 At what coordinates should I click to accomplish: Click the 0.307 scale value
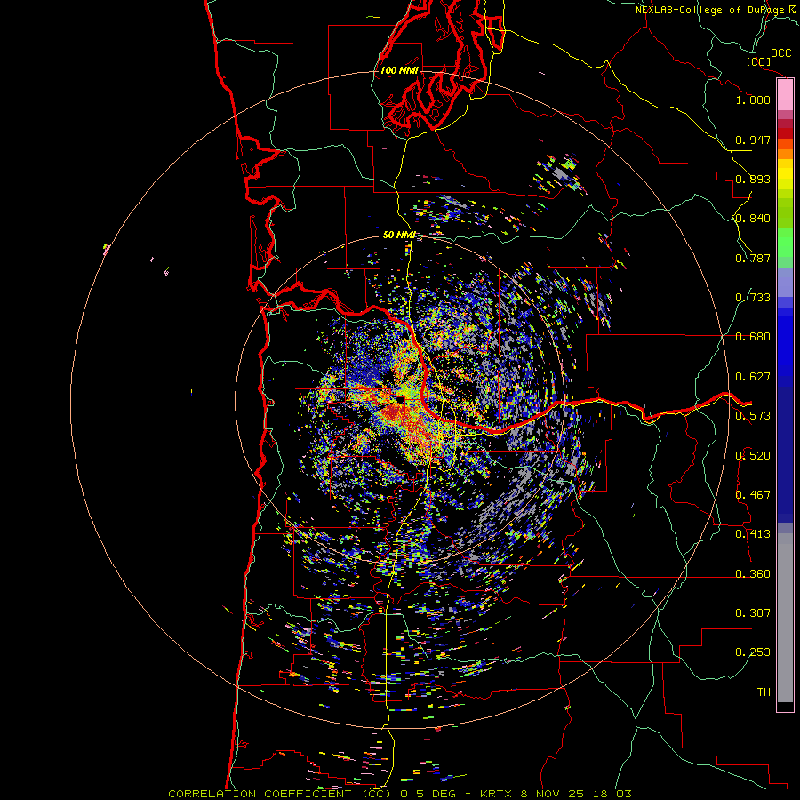point(753,613)
